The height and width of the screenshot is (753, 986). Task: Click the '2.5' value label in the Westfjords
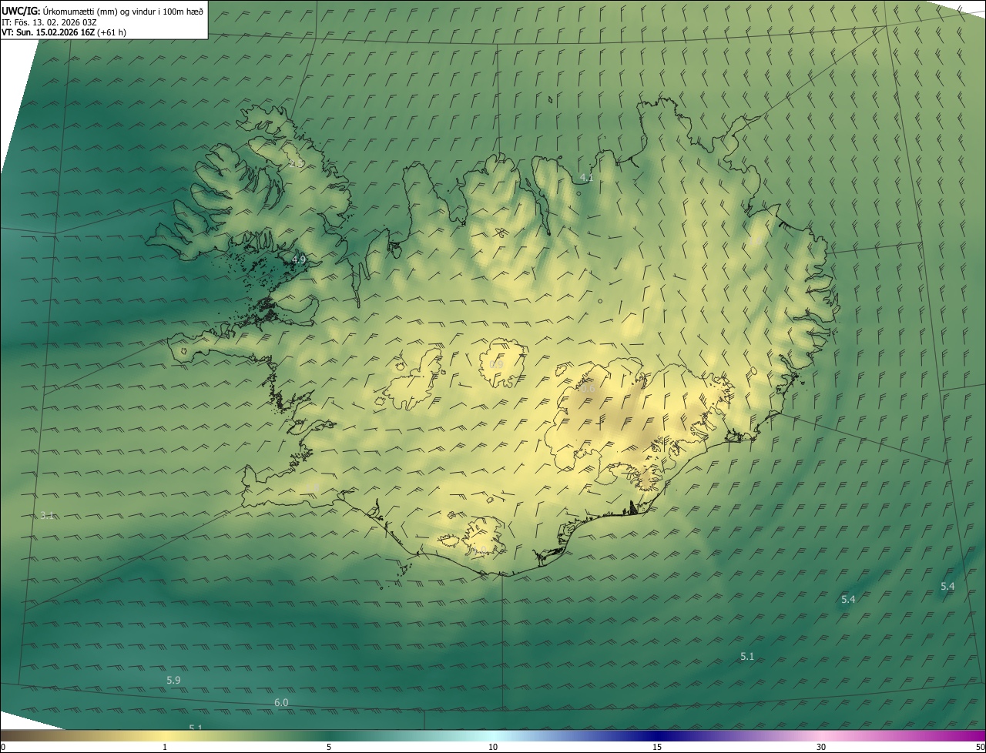[296, 164]
